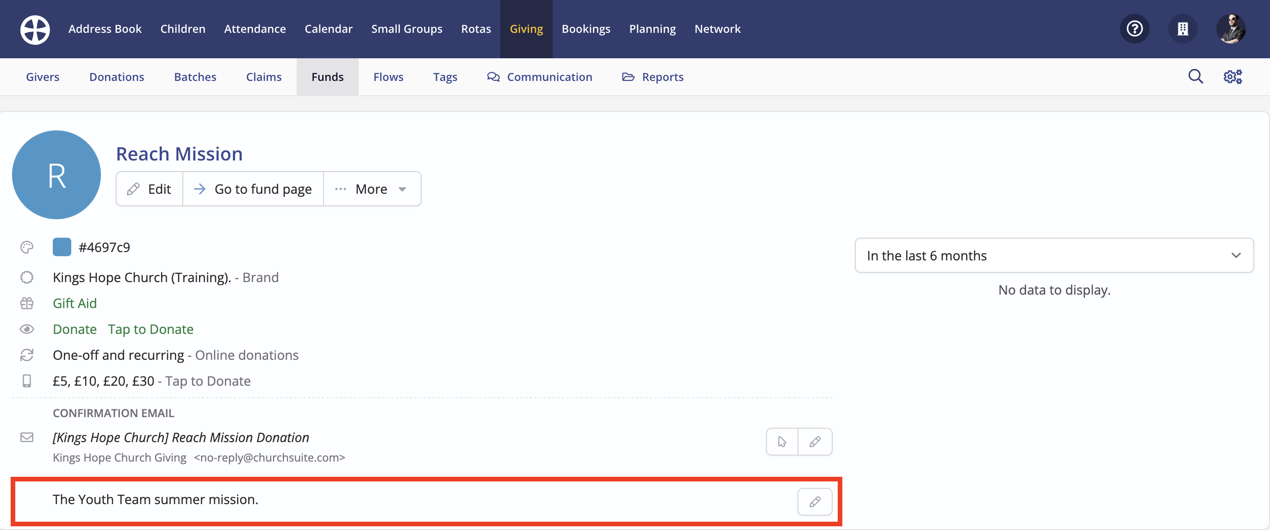The height and width of the screenshot is (530, 1270).
Task: Open the Network module
Action: (717, 29)
